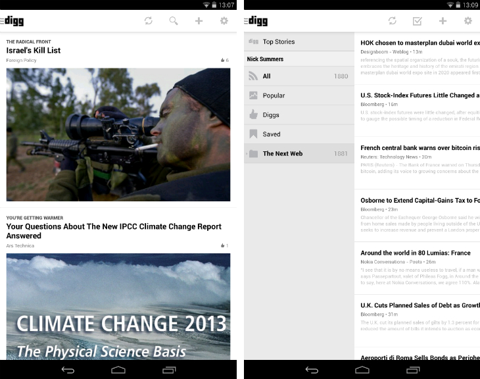Open the Saved section

(299, 134)
